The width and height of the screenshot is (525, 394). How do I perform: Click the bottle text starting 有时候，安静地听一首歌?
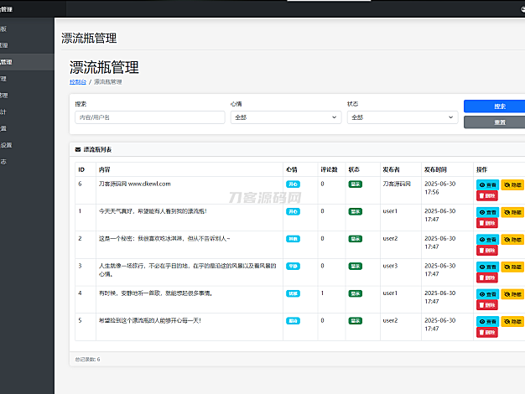click(x=156, y=293)
